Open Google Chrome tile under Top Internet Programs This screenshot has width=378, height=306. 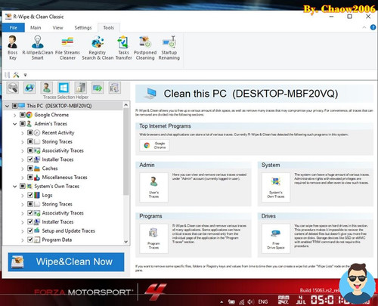154,145
